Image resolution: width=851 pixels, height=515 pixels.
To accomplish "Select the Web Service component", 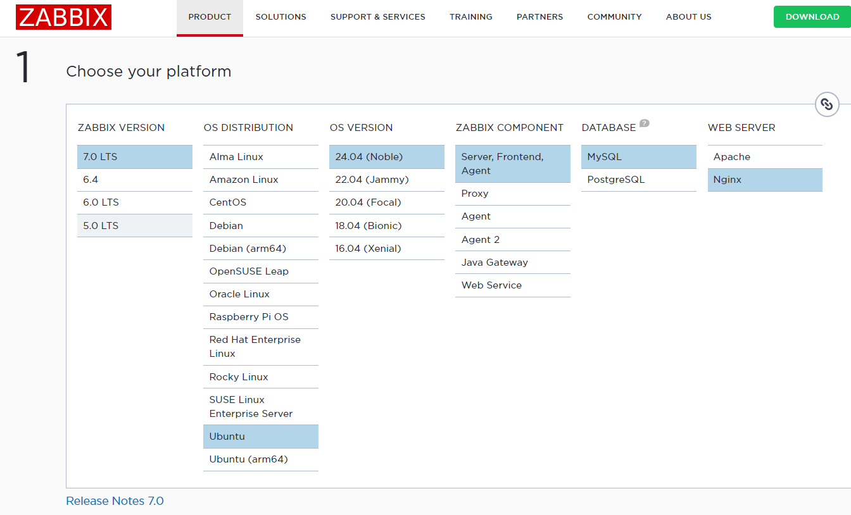I will (513, 285).
